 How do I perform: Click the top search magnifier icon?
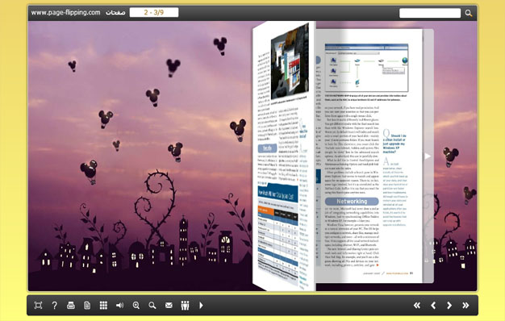(x=469, y=13)
